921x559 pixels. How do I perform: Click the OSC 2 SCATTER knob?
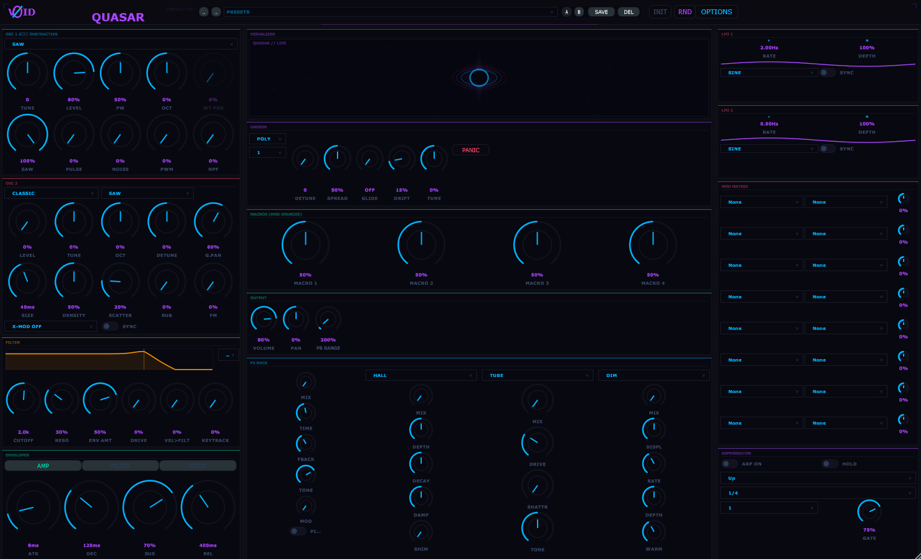point(120,281)
